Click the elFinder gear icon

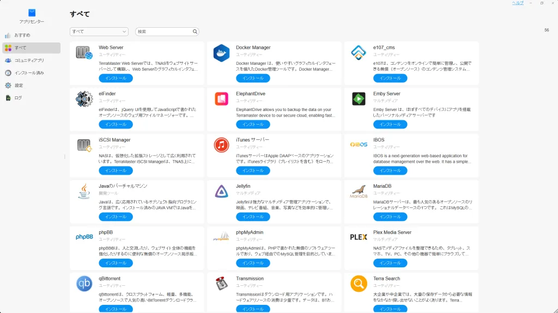(84, 99)
